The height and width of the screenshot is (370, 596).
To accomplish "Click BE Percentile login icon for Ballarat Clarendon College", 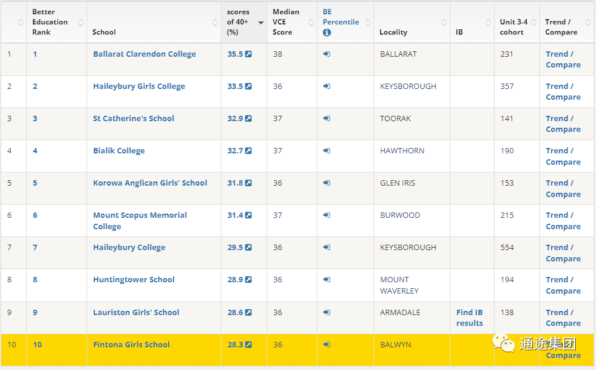I will click(326, 54).
